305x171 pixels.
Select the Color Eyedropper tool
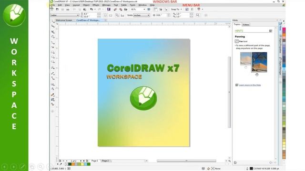[x=53, y=95]
